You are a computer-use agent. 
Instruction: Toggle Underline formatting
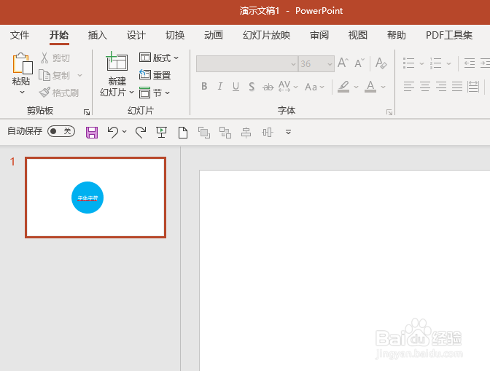pyautogui.click(x=236, y=87)
